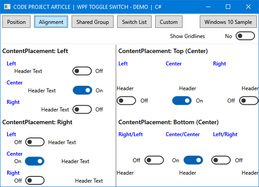Open the Custom demo page
Viewport: 259px width, 187px height.
pyautogui.click(x=169, y=22)
